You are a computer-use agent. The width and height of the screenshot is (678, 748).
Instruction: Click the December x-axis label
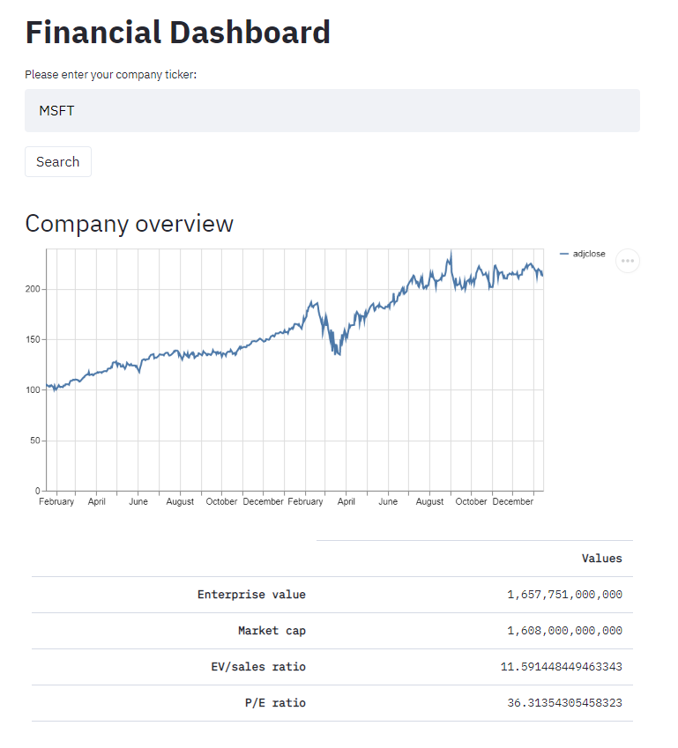pos(514,500)
